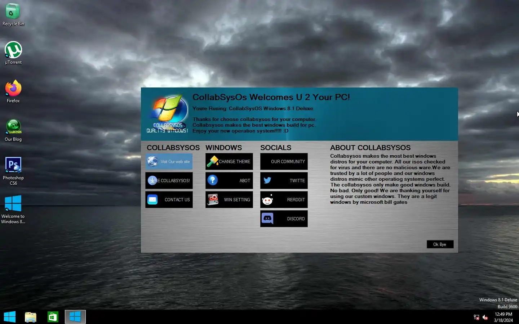The width and height of the screenshot is (519, 324).
Task: Click the muted volume tray icon
Action: tap(485, 318)
